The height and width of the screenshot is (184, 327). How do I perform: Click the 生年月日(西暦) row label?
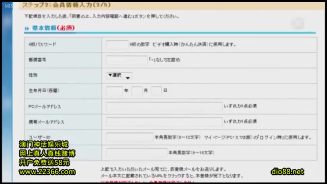tap(43, 91)
